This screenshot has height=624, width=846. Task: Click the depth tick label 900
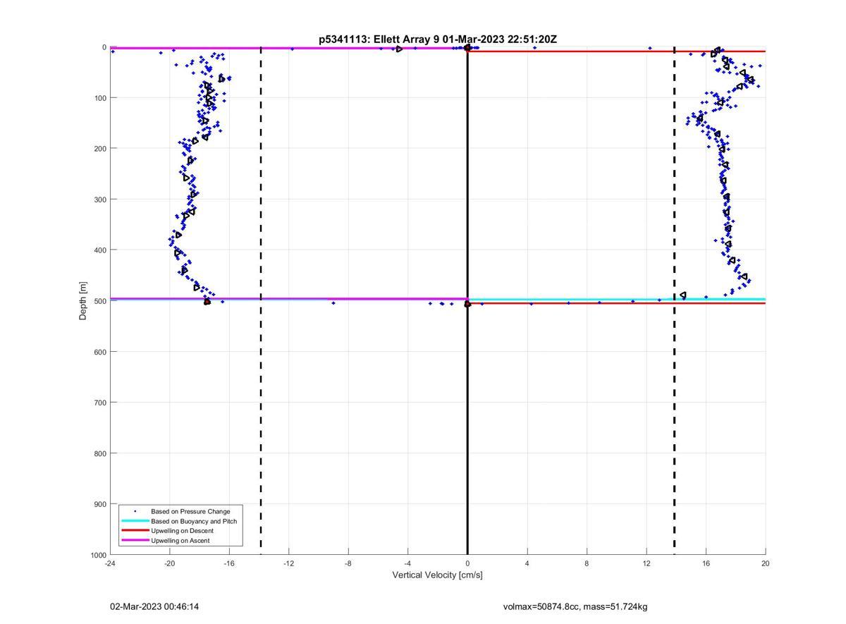coord(100,504)
